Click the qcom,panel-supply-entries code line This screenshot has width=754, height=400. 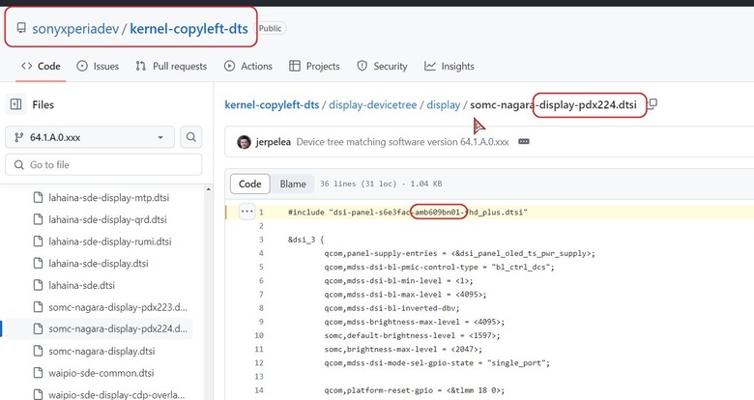[x=459, y=253]
